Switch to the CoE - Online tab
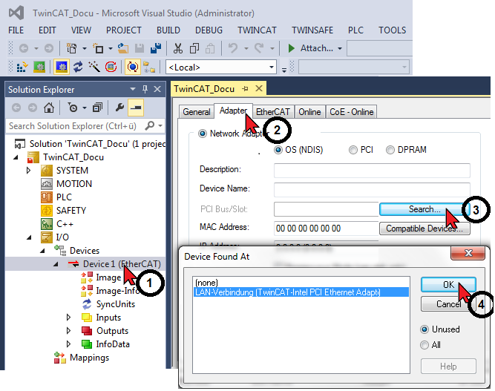 [351, 112]
